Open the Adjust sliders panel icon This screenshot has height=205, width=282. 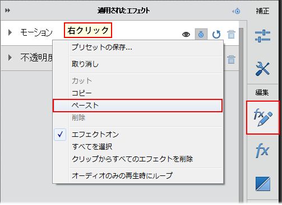262,36
